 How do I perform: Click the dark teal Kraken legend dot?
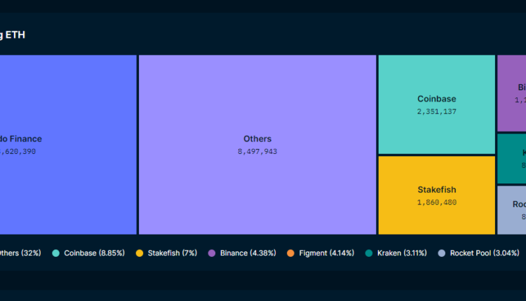click(x=369, y=253)
